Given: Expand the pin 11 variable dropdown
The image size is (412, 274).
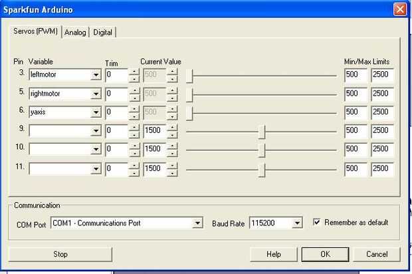Looking at the screenshot, I should coord(96,169).
